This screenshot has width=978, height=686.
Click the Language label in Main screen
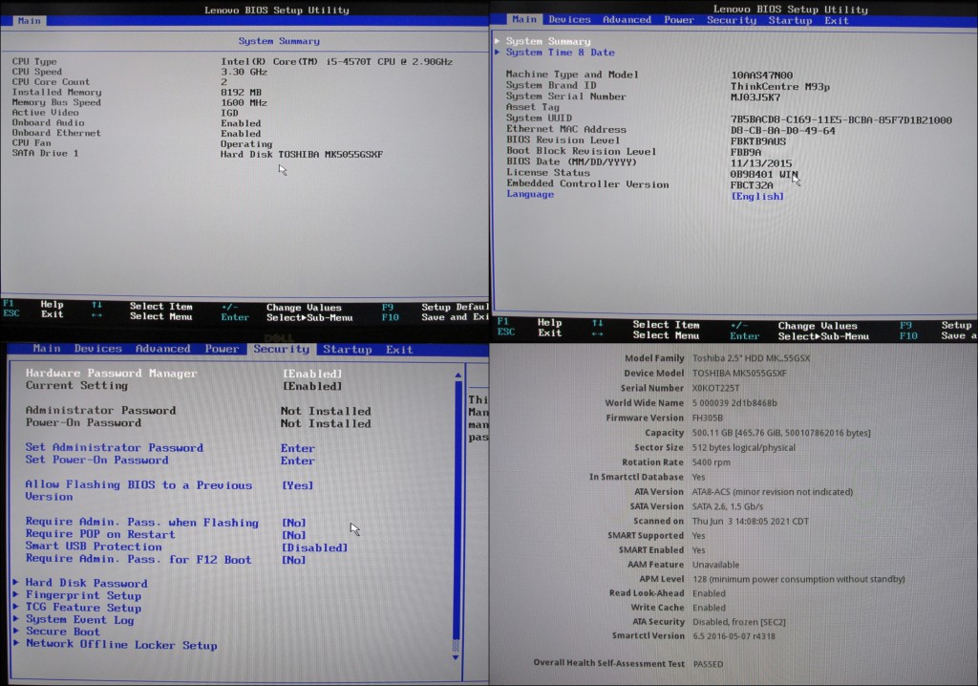pos(529,194)
